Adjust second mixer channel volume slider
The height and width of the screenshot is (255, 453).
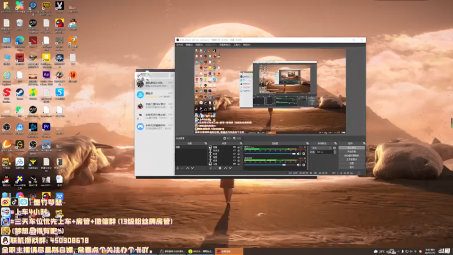(270, 165)
